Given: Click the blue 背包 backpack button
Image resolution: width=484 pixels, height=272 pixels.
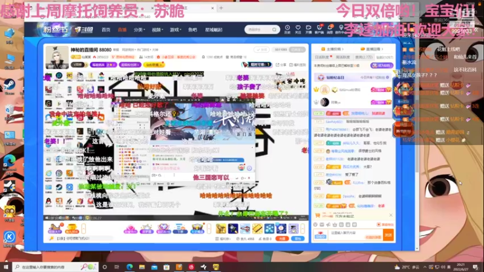Looking at the screenshot, I should (x=298, y=239).
